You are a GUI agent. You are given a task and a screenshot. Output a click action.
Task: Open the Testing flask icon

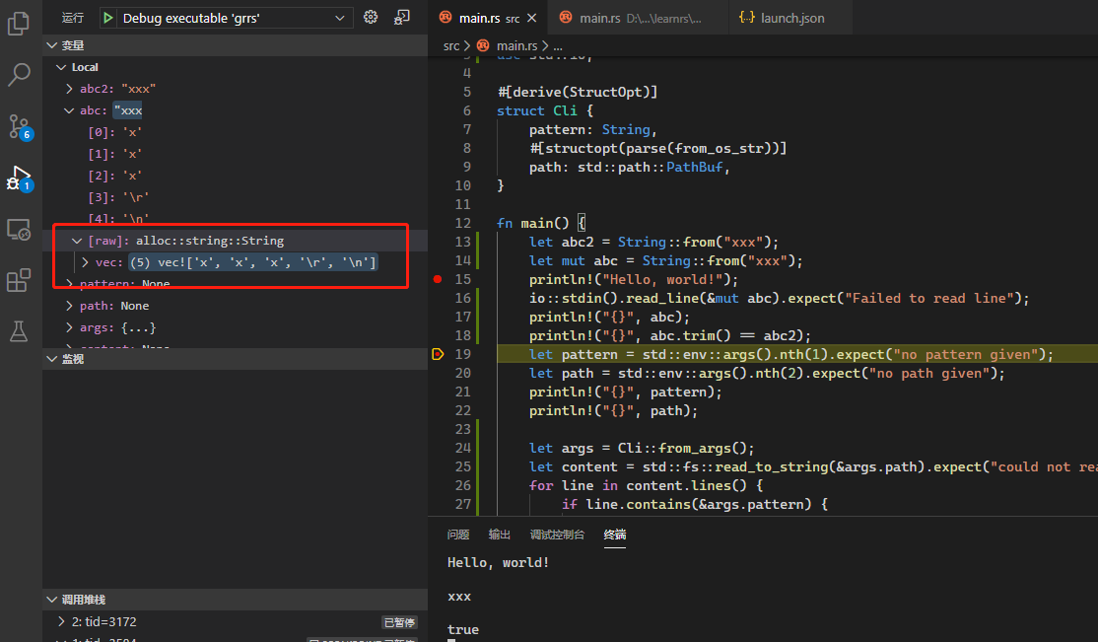19,331
